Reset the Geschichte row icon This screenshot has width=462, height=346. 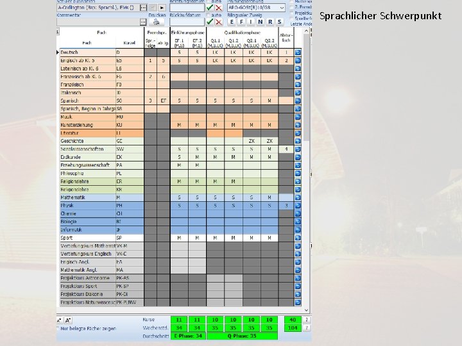point(298,141)
